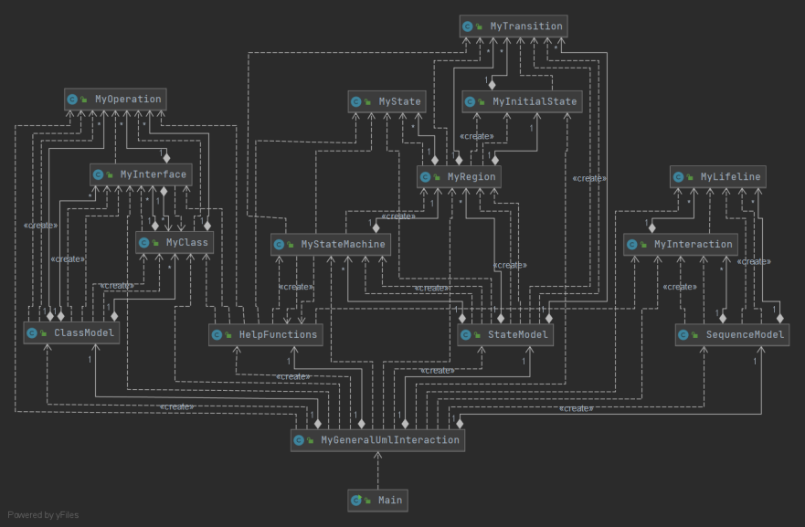Click the class icon on MyRegion node
805x527 pixels.
click(x=425, y=177)
